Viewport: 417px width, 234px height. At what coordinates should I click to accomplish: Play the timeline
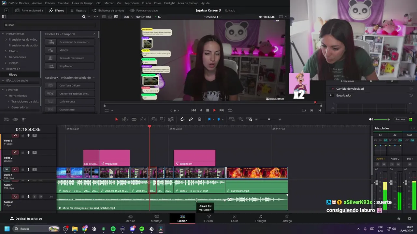[x=214, y=110]
